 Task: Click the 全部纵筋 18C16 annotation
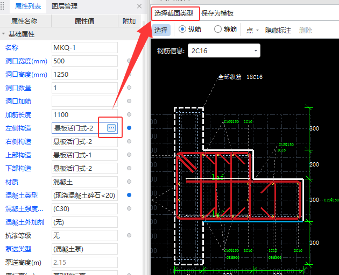coord(240,77)
